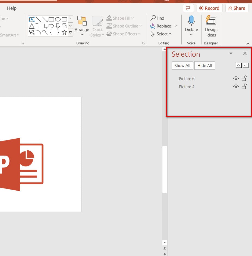Expand the shapes gallery More button
252x256 pixels.
(70, 33)
